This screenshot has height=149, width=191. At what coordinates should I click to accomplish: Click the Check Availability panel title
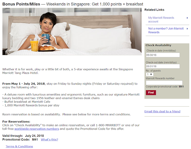point(158,45)
